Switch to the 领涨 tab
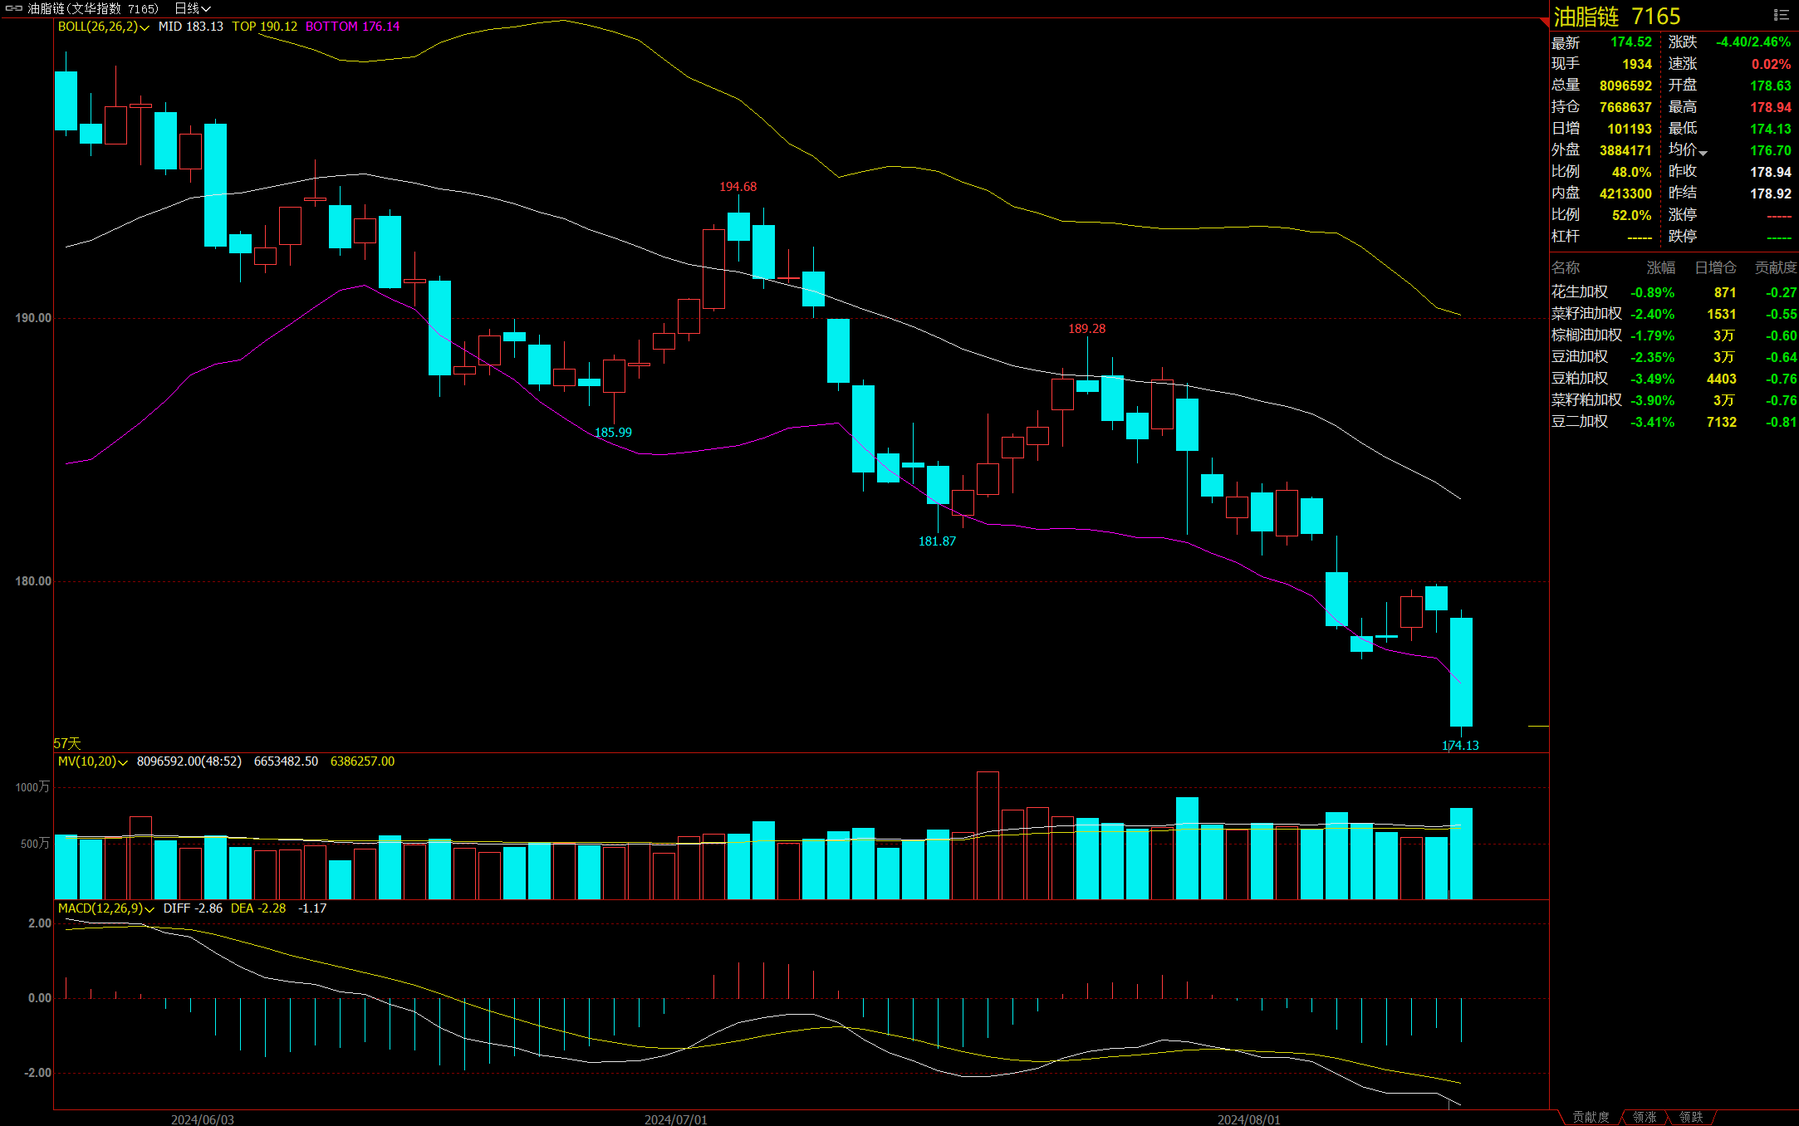Viewport: 1799px width, 1126px height. (1645, 1117)
